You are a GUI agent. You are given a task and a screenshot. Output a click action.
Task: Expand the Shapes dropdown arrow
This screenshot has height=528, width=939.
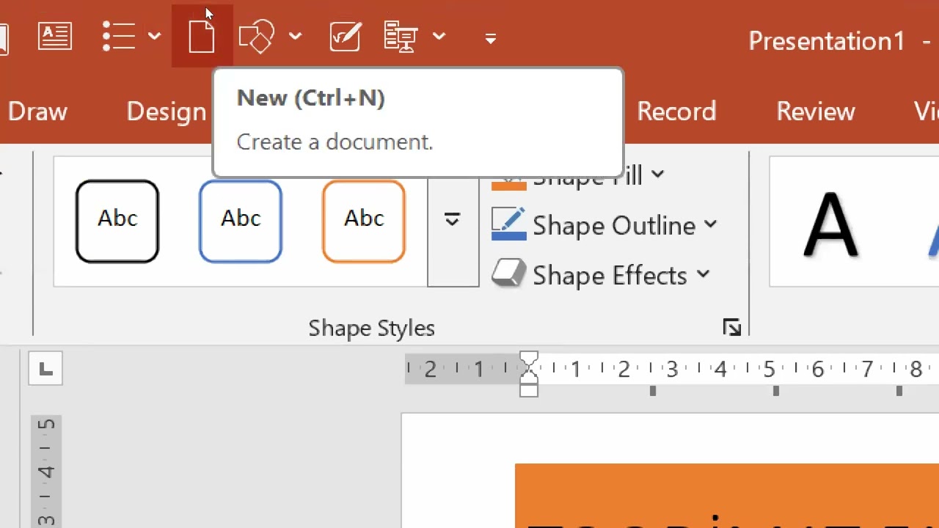click(295, 36)
